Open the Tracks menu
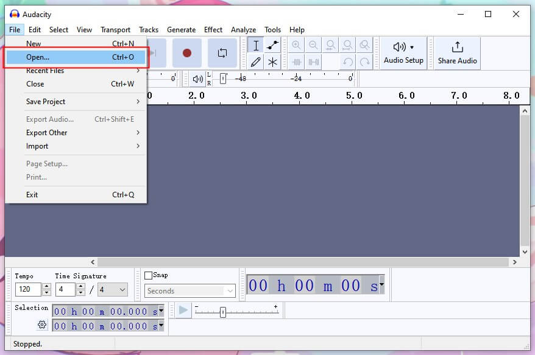 click(x=149, y=30)
